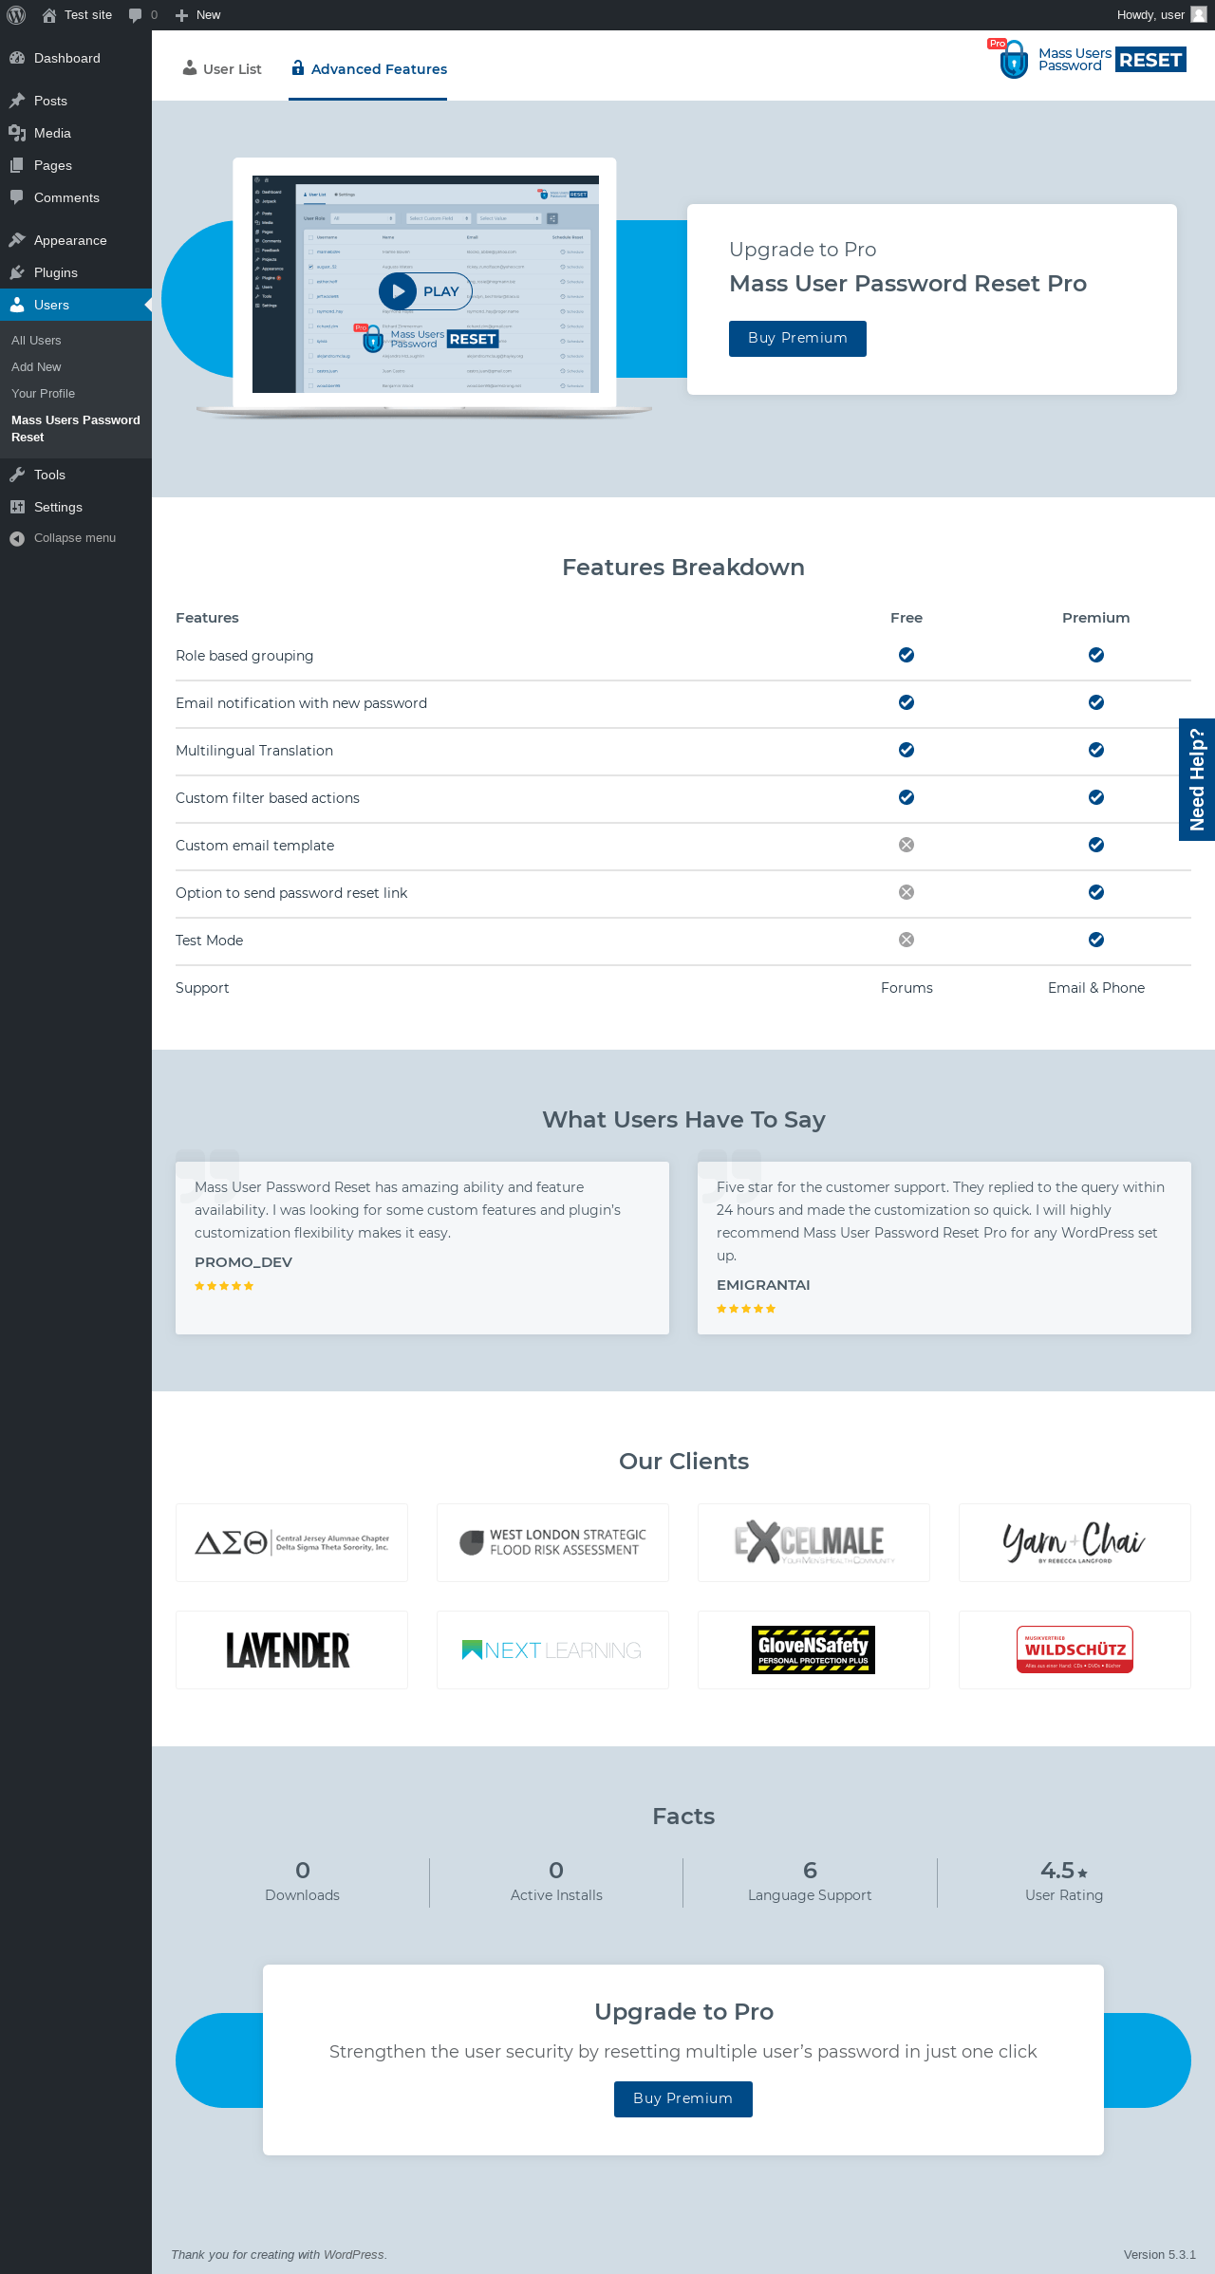Click the Wildschütz client logo
Image resolution: width=1215 pixels, height=2274 pixels.
(1075, 1650)
